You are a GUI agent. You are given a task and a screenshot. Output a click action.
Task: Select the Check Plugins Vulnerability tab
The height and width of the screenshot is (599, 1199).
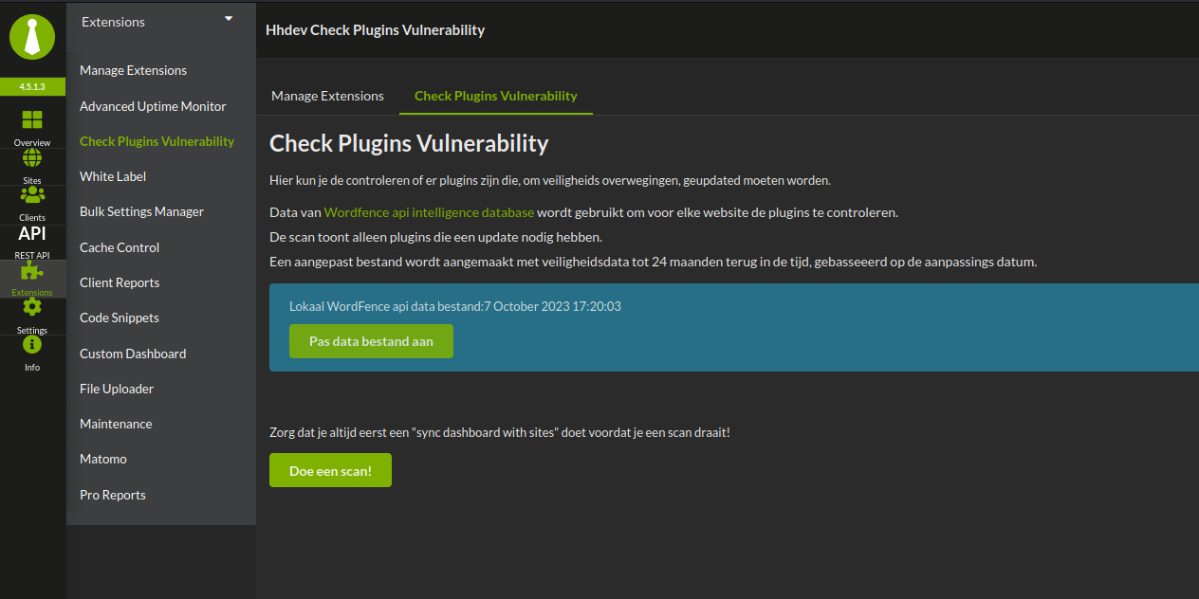tap(495, 95)
